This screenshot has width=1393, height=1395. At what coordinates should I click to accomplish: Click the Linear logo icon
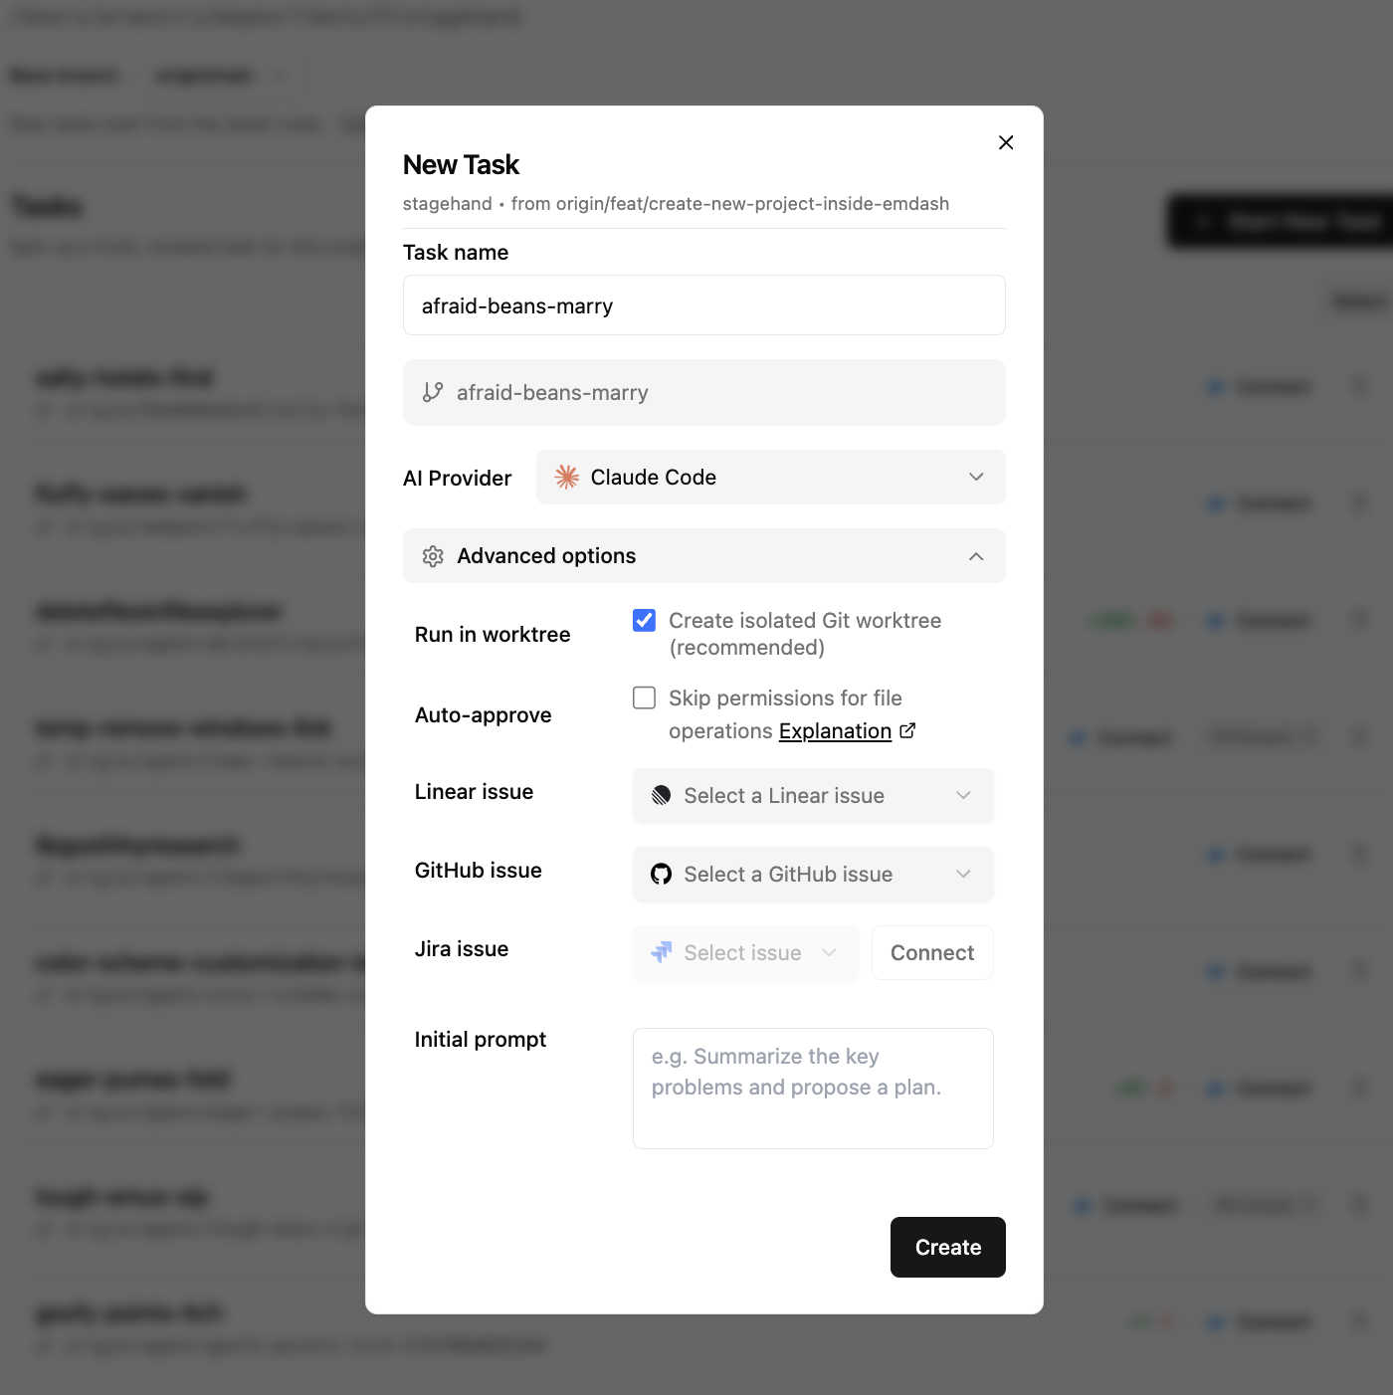click(x=662, y=796)
